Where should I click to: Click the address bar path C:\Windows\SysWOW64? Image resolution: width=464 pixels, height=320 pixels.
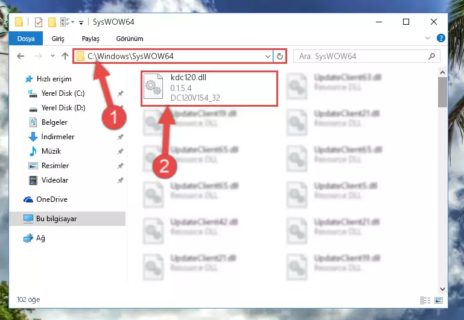click(130, 56)
